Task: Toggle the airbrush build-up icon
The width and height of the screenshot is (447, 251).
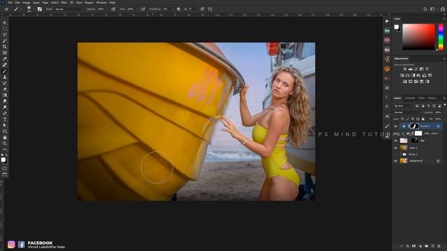Action: 142,9
